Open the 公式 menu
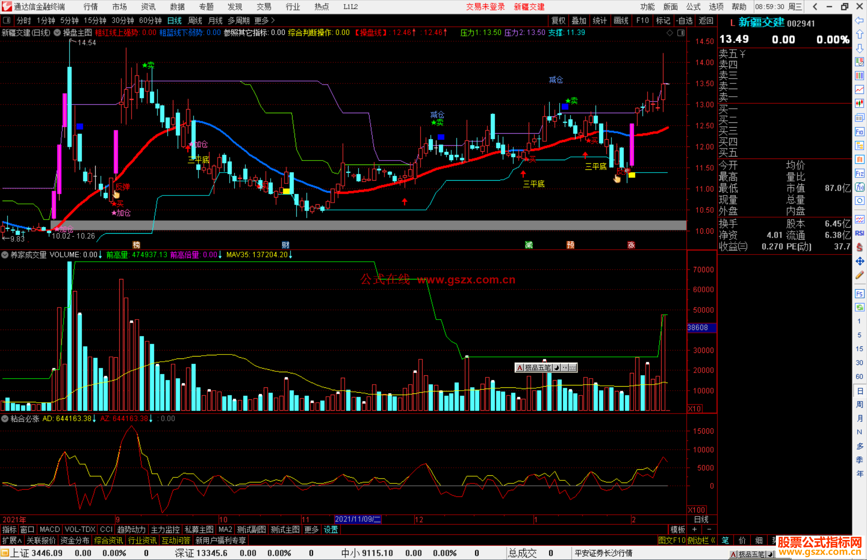This screenshot has height=560, width=867. pyautogui.click(x=693, y=7)
